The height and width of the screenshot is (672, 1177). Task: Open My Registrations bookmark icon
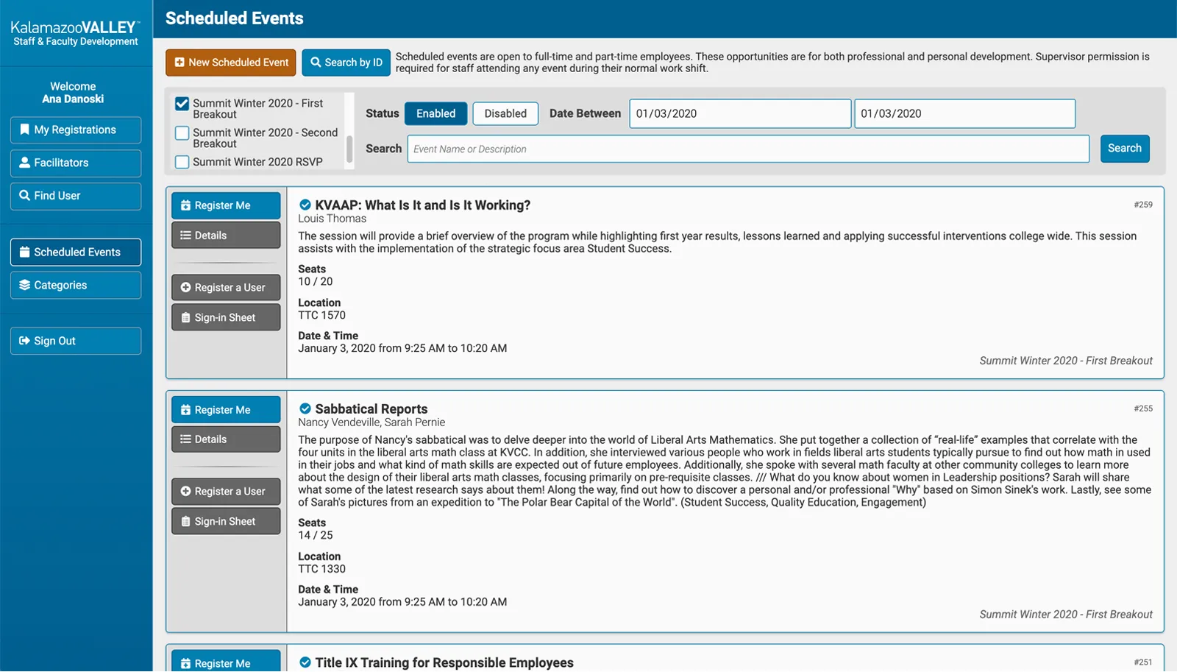(x=25, y=130)
